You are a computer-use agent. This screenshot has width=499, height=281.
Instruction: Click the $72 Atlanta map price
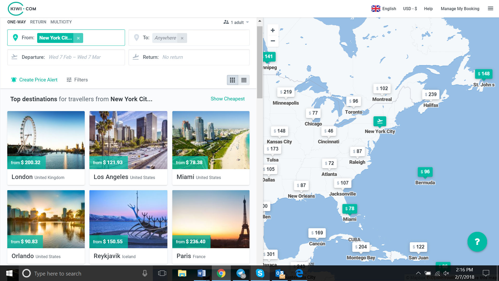click(329, 163)
